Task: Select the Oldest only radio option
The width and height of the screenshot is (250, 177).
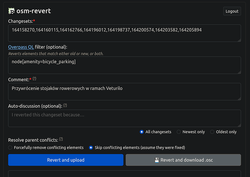Action: click(x=212, y=132)
